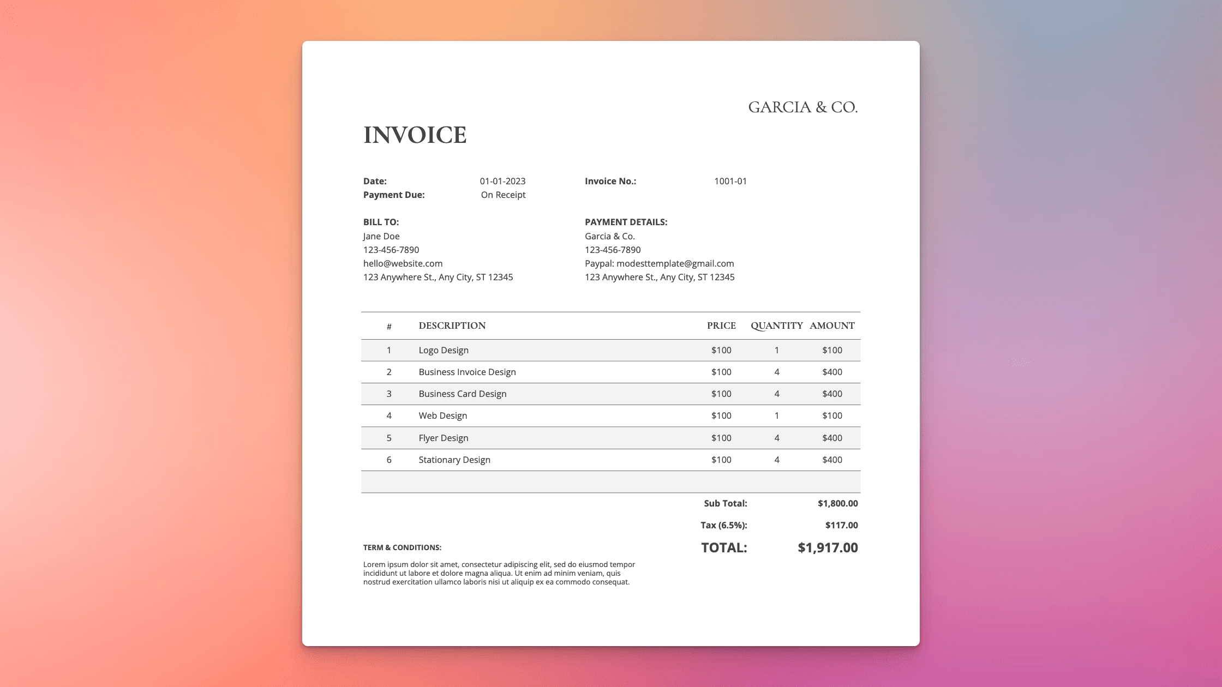Select the Logo Design row description

point(444,350)
